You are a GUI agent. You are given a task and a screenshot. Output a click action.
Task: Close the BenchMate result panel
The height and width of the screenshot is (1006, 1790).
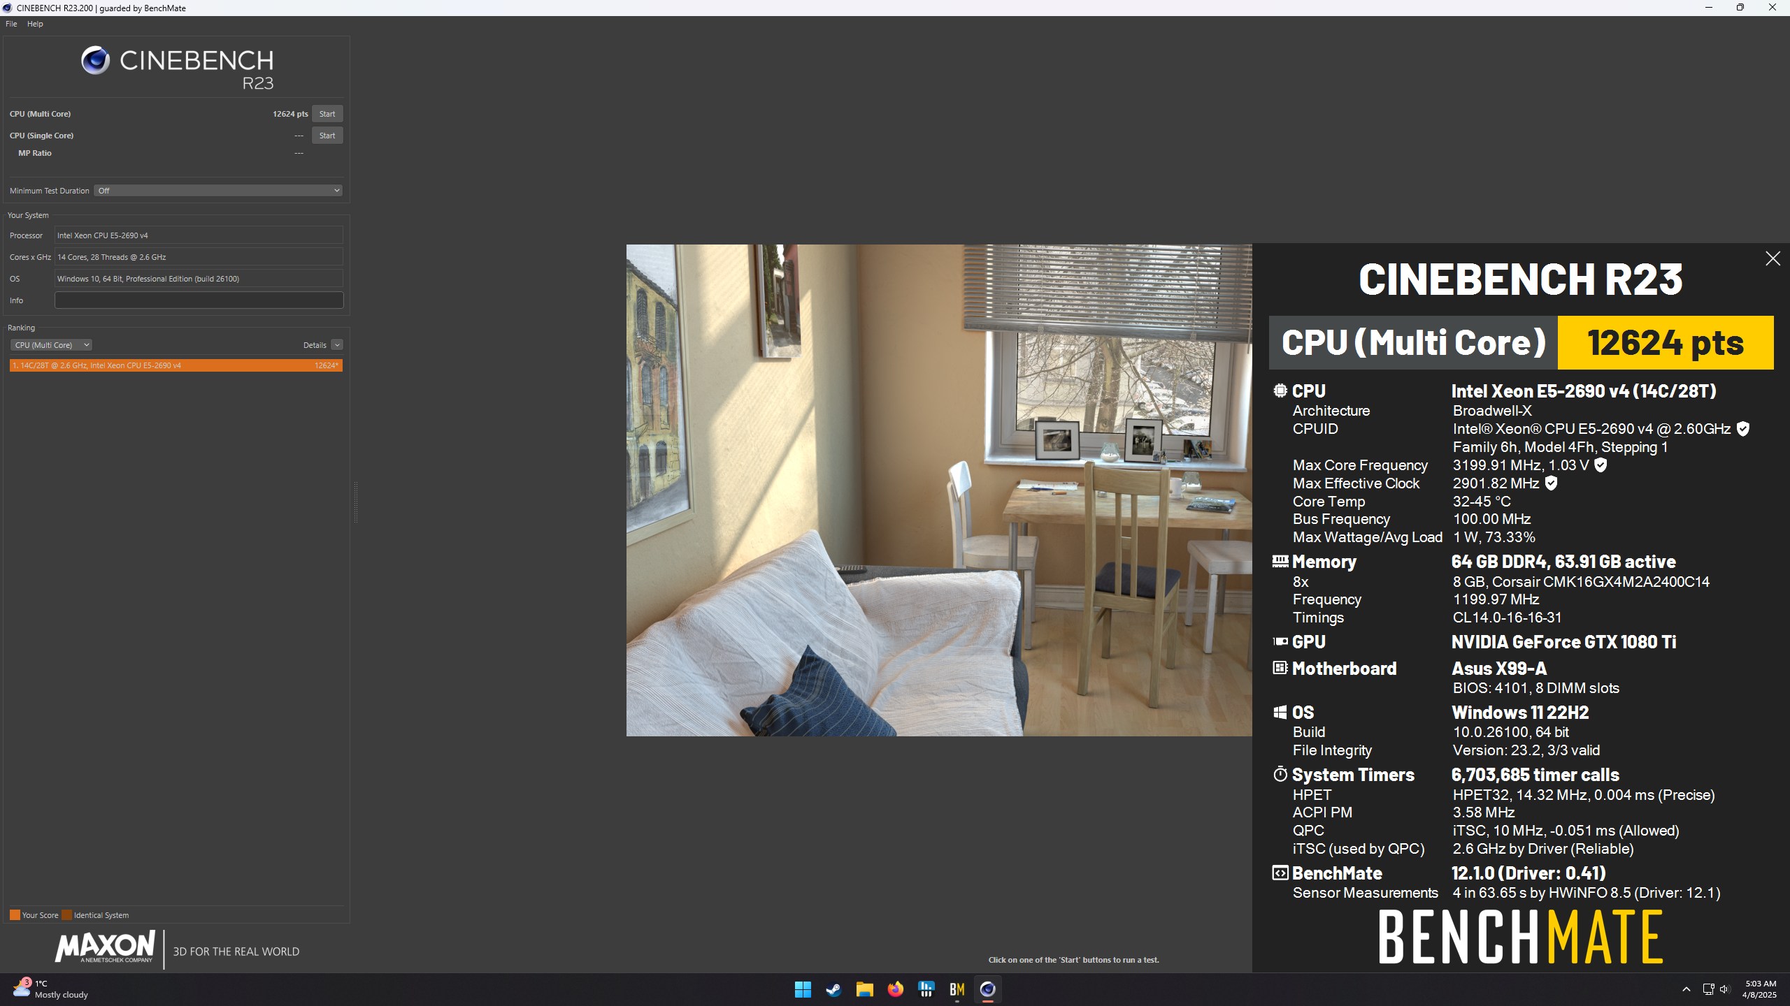(1773, 259)
